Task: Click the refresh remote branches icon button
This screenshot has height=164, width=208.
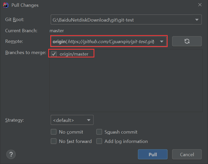Action: (187, 41)
